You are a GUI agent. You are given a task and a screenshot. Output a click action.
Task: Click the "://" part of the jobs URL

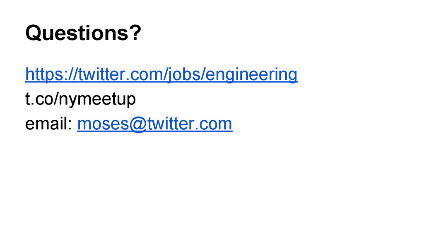[x=70, y=74]
